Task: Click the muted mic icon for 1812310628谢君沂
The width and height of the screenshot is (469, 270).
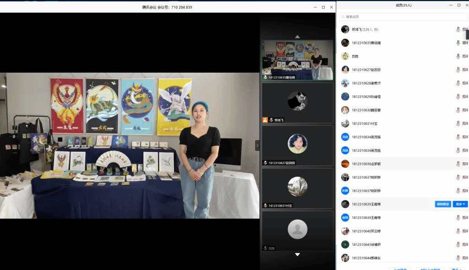Action: click(x=458, y=83)
